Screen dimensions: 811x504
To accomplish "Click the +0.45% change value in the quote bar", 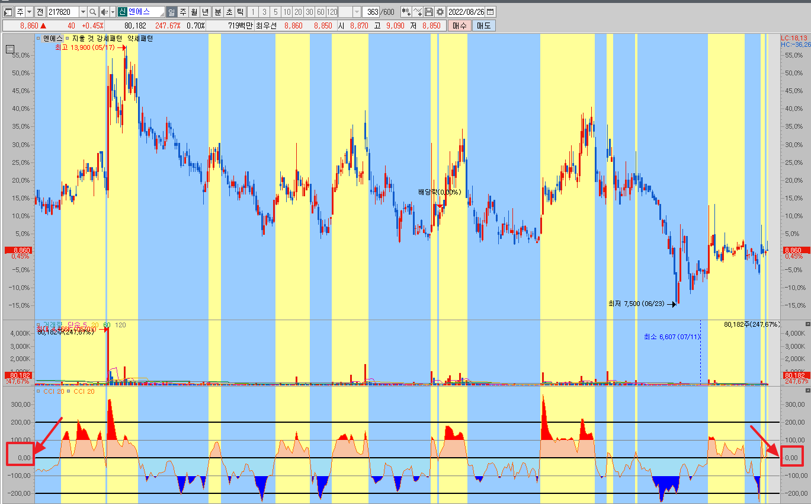I will (92, 25).
